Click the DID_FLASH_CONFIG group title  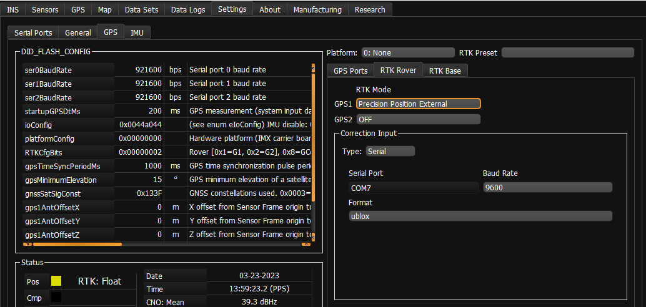[56, 51]
